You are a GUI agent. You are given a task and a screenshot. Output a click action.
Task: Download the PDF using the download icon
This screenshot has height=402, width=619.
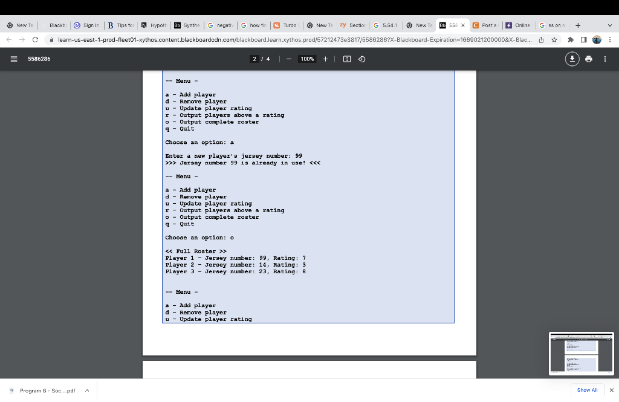(572, 59)
